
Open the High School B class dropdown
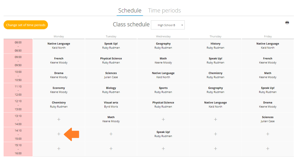click(168, 25)
